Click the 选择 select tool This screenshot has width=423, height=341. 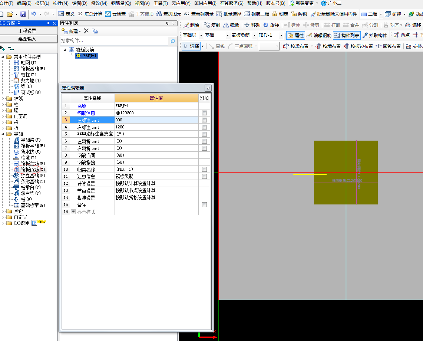click(x=191, y=46)
